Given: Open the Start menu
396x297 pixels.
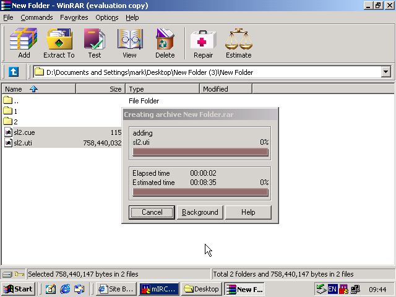Looking at the screenshot, I should 18,289.
